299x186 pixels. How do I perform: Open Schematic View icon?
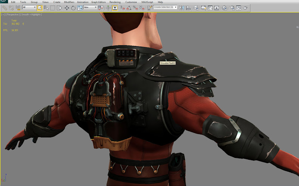click(217, 8)
